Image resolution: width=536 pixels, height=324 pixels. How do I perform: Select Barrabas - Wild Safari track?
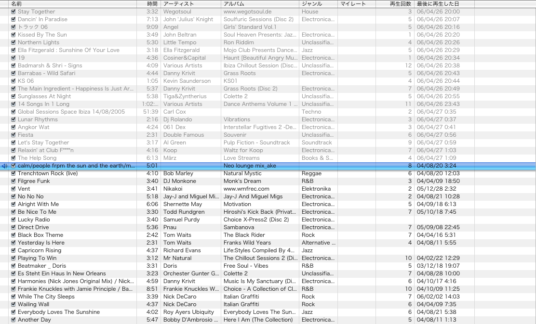click(x=46, y=73)
